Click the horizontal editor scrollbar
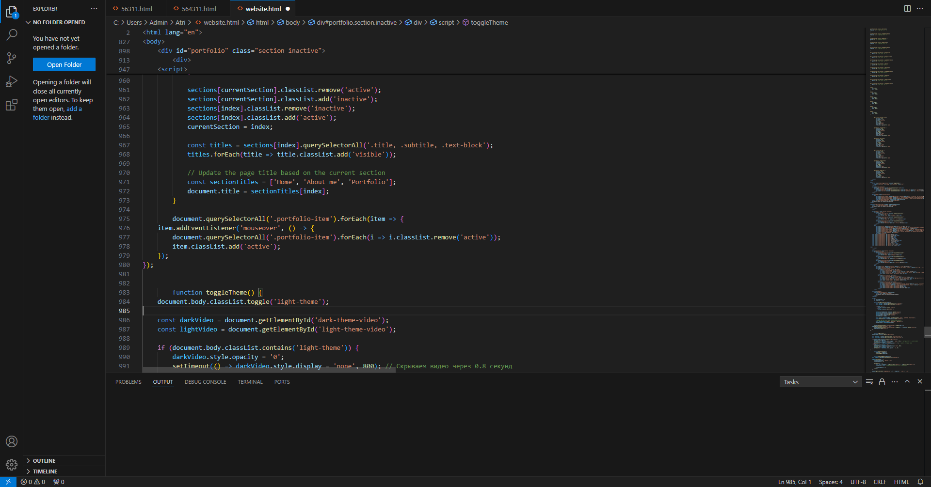 click(x=269, y=370)
